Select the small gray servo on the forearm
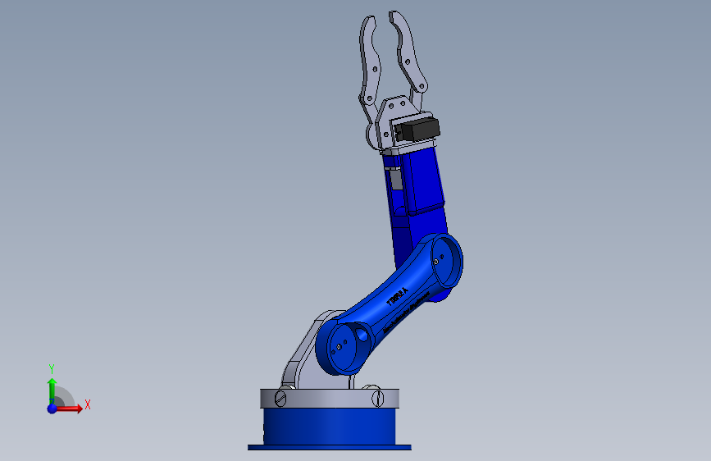The image size is (711, 461). 394,178
